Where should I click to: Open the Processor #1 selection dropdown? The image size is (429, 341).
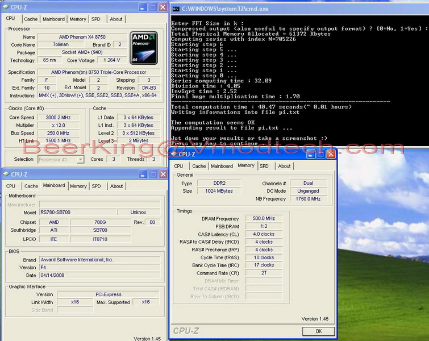(x=80, y=159)
